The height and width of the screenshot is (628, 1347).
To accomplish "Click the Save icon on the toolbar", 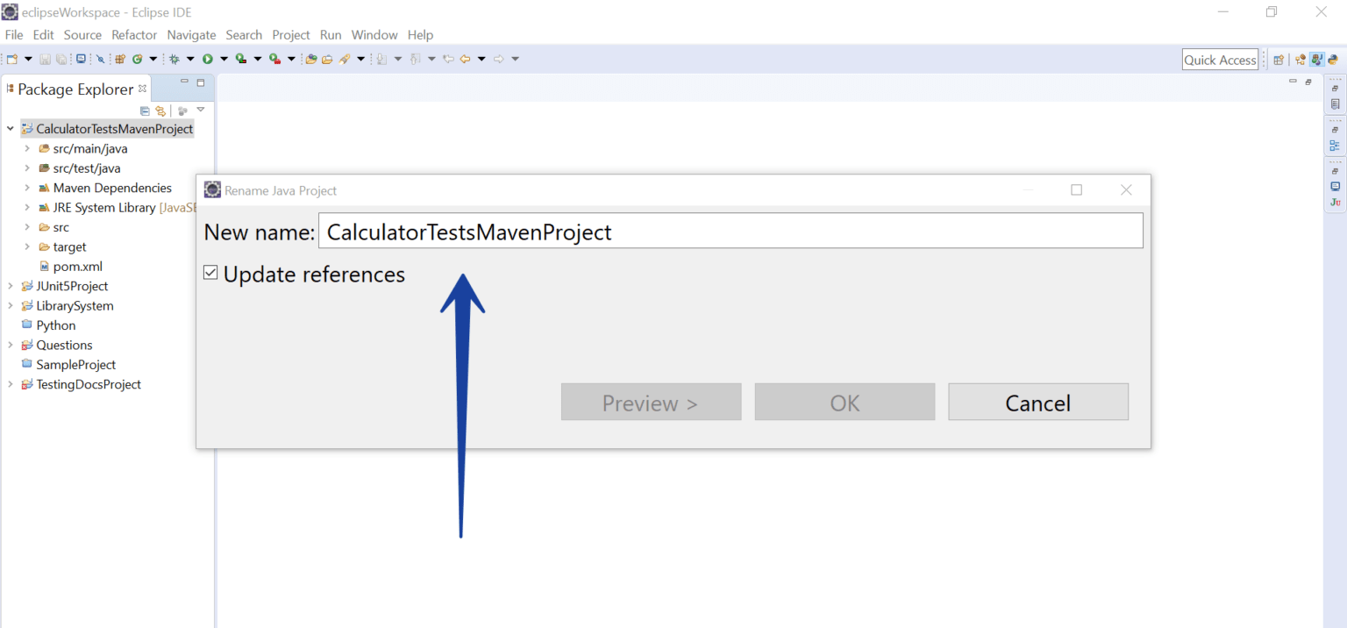I will pos(45,58).
